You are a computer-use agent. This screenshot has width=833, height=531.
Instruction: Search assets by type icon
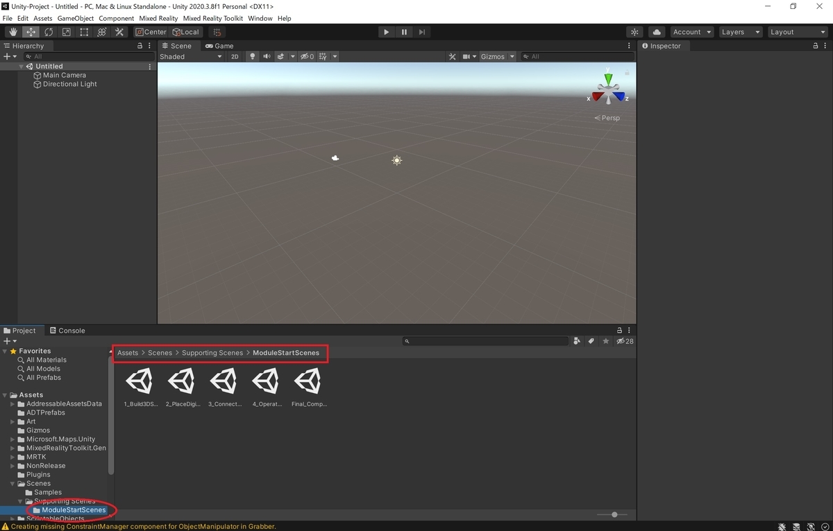578,341
